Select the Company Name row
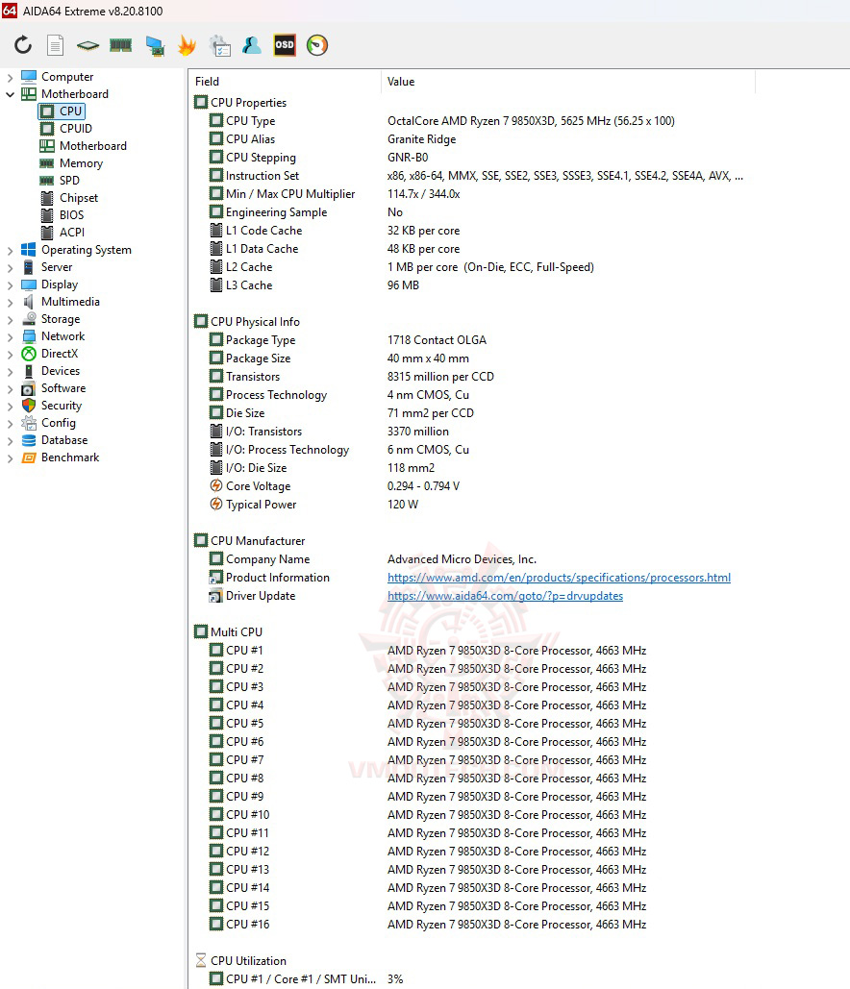The image size is (850, 989). 472,559
